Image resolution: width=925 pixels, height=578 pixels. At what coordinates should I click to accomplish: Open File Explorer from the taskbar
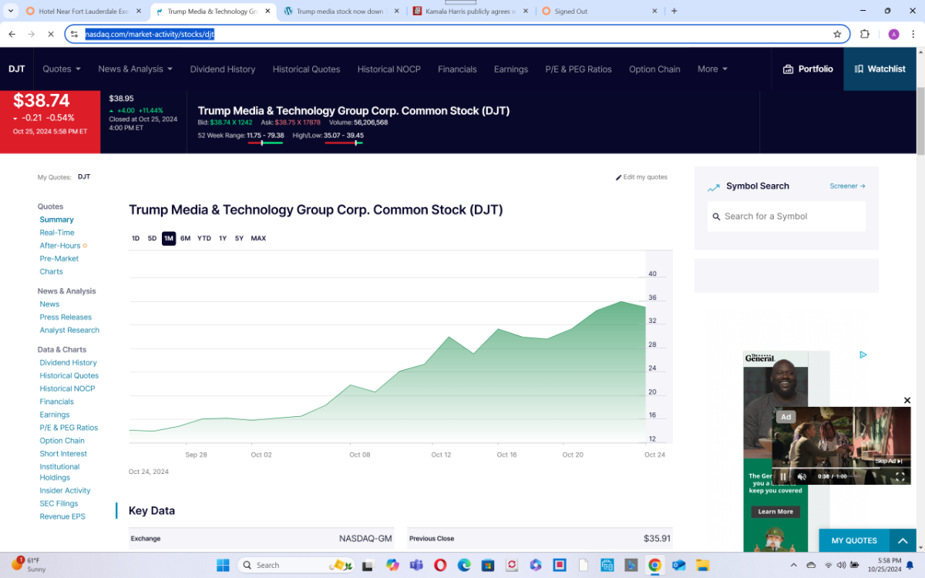coord(702,565)
